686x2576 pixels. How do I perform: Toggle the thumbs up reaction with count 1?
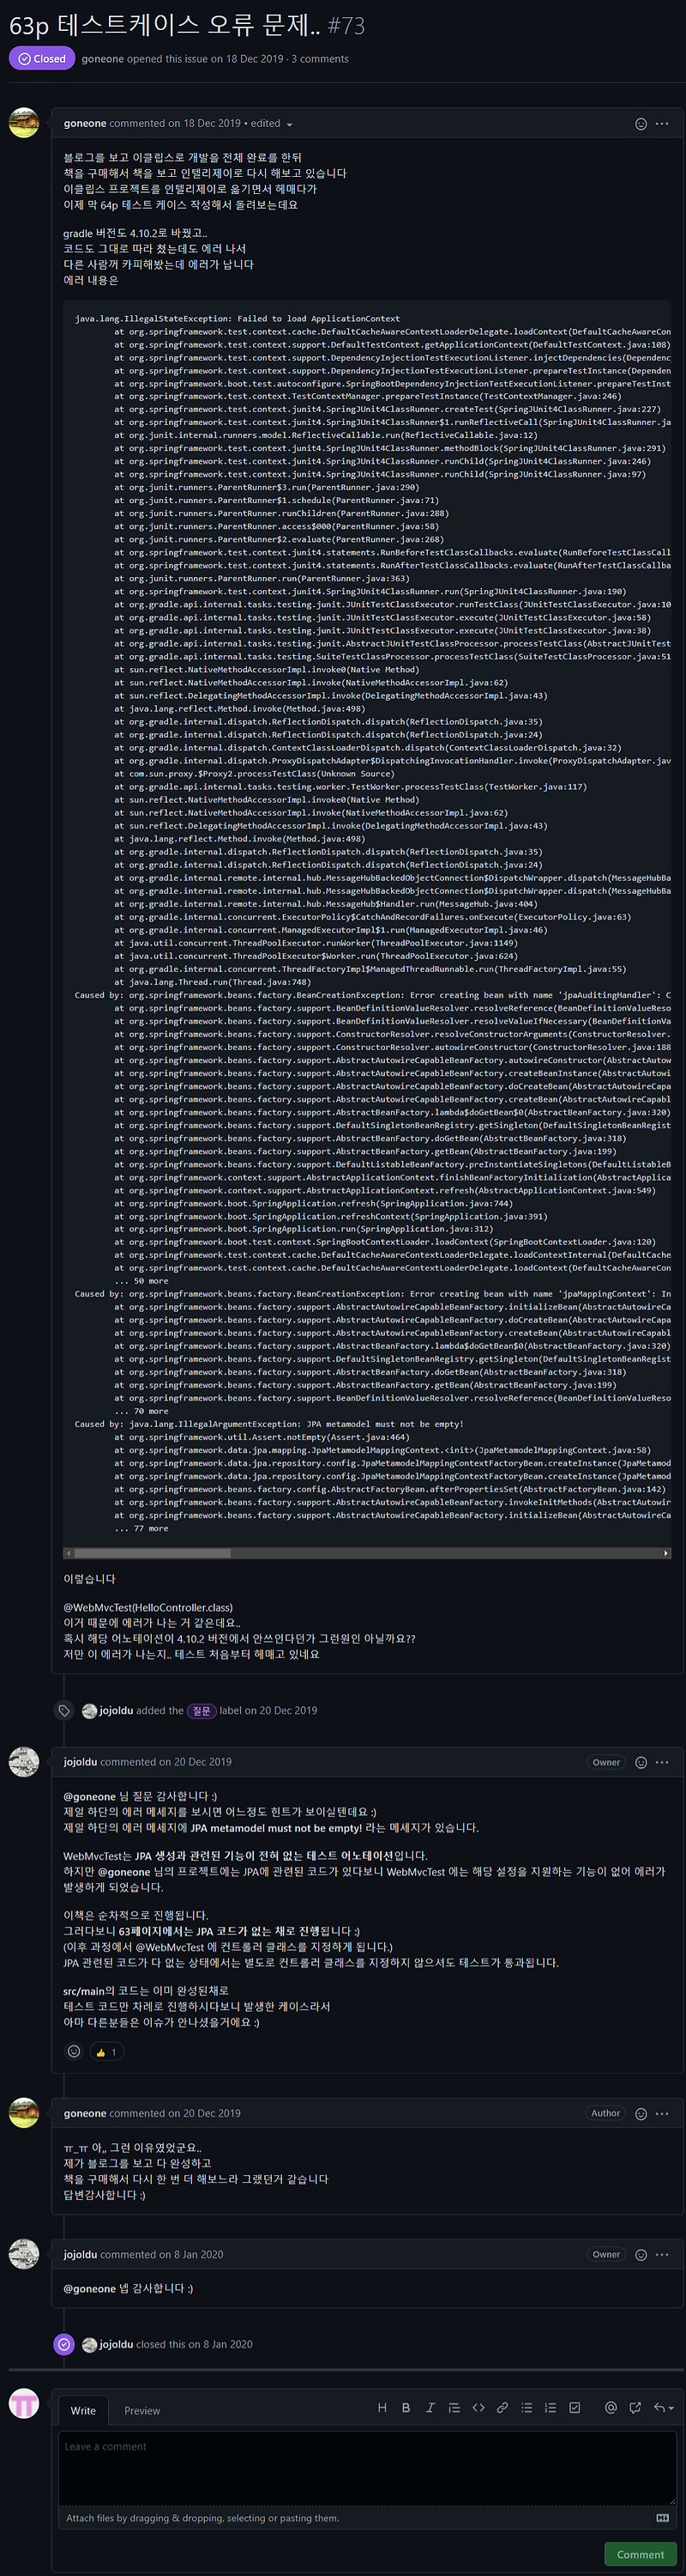(107, 2052)
